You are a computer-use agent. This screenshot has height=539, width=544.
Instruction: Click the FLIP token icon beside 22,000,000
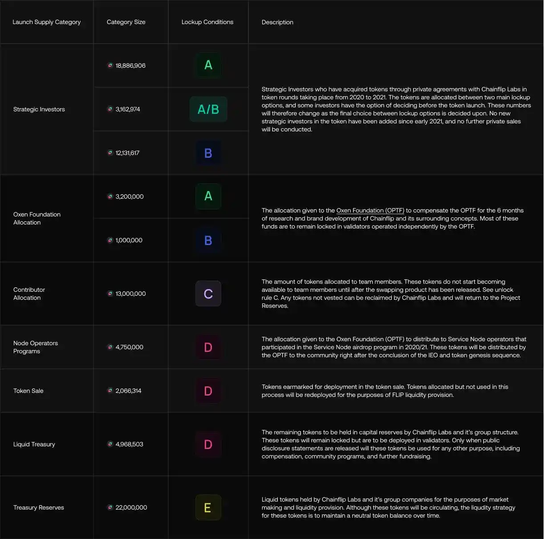click(x=110, y=507)
